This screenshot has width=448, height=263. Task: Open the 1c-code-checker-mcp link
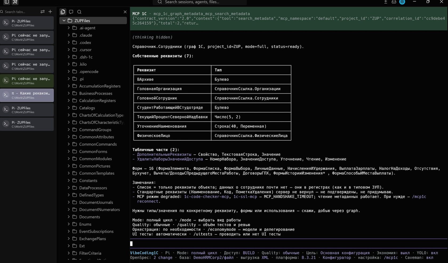206,197
